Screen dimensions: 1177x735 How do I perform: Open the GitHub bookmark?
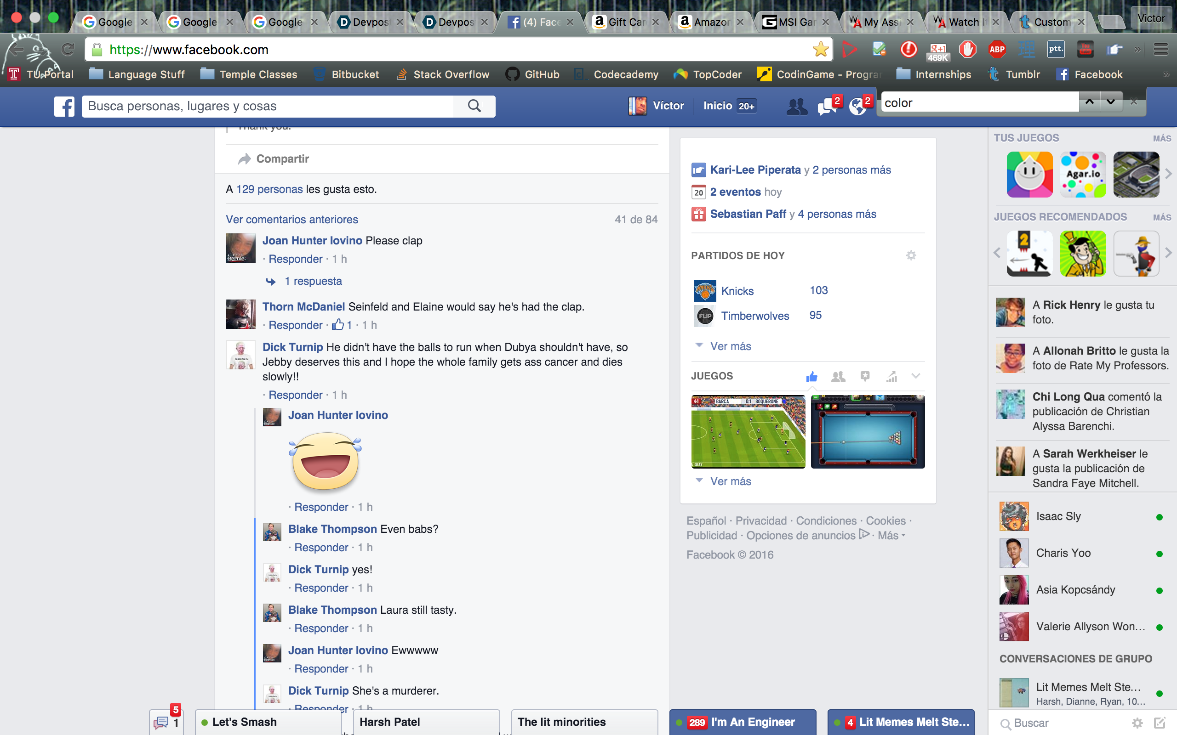click(532, 74)
